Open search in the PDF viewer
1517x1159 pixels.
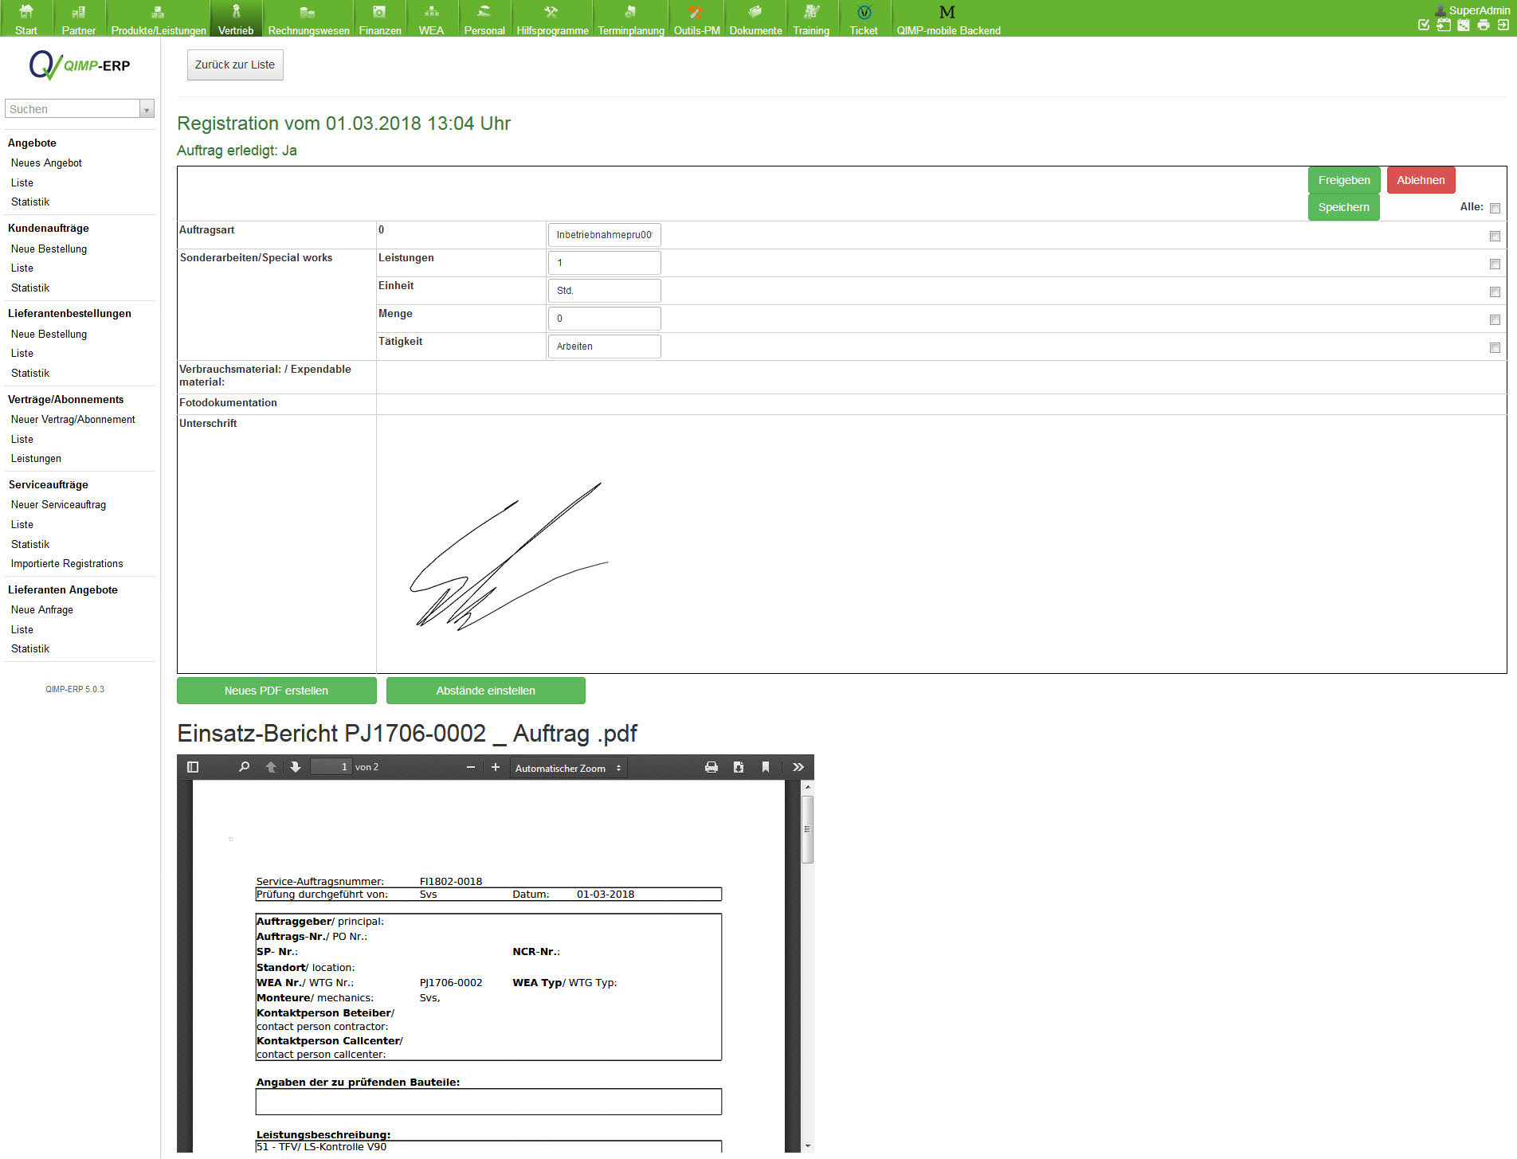[x=244, y=767]
